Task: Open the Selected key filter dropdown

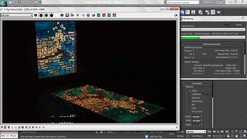Action: (x=196, y=132)
